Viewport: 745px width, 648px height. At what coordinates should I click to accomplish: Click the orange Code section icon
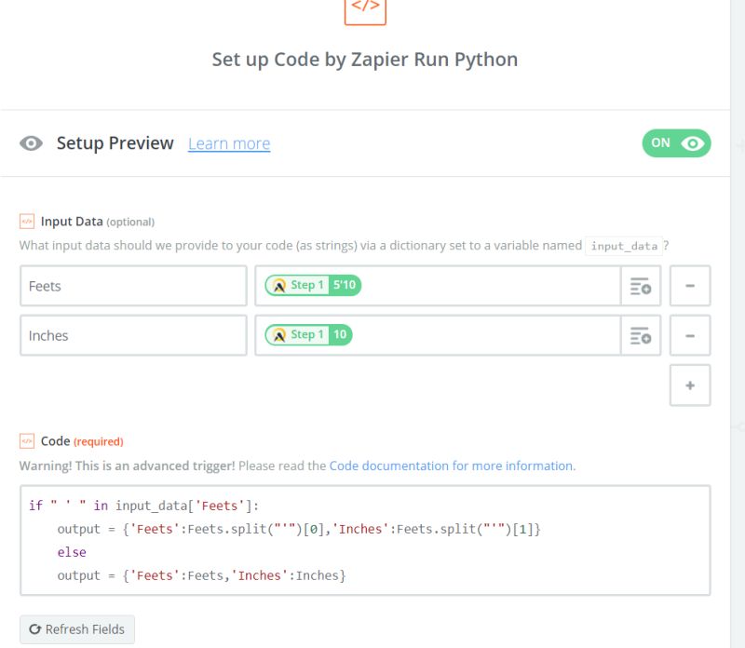26,441
